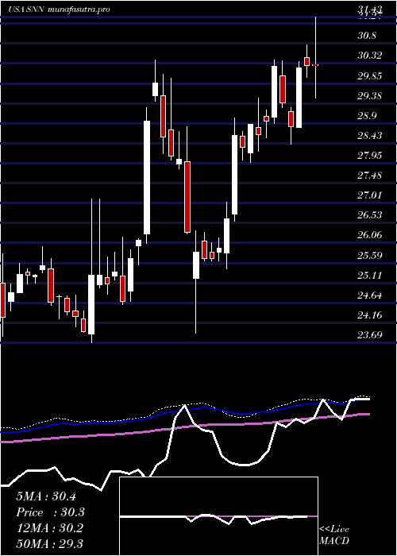
Task: Select the 27.01 price axis label
Action: (x=370, y=195)
